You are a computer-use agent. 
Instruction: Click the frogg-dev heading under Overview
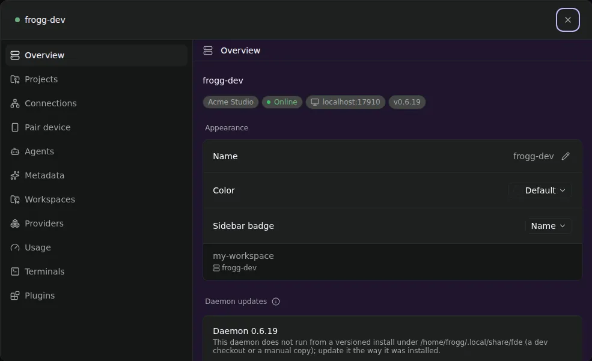(x=223, y=80)
